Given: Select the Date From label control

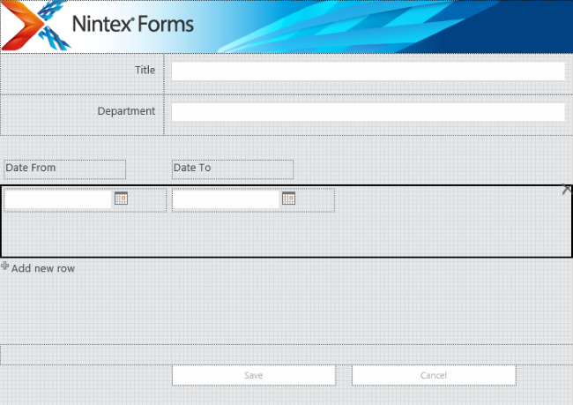Looking at the screenshot, I should [64, 169].
